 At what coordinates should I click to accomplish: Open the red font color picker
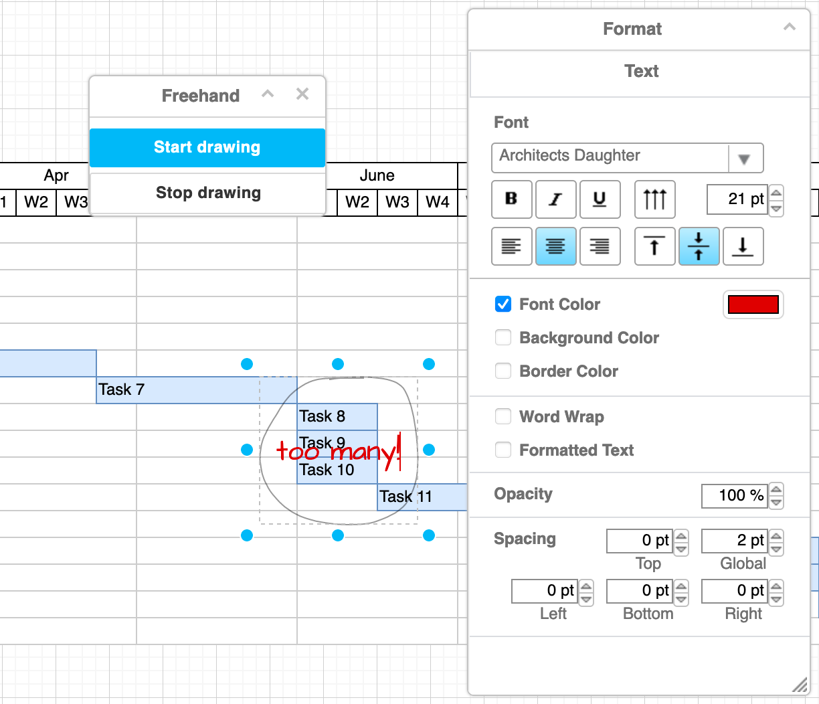(x=753, y=304)
